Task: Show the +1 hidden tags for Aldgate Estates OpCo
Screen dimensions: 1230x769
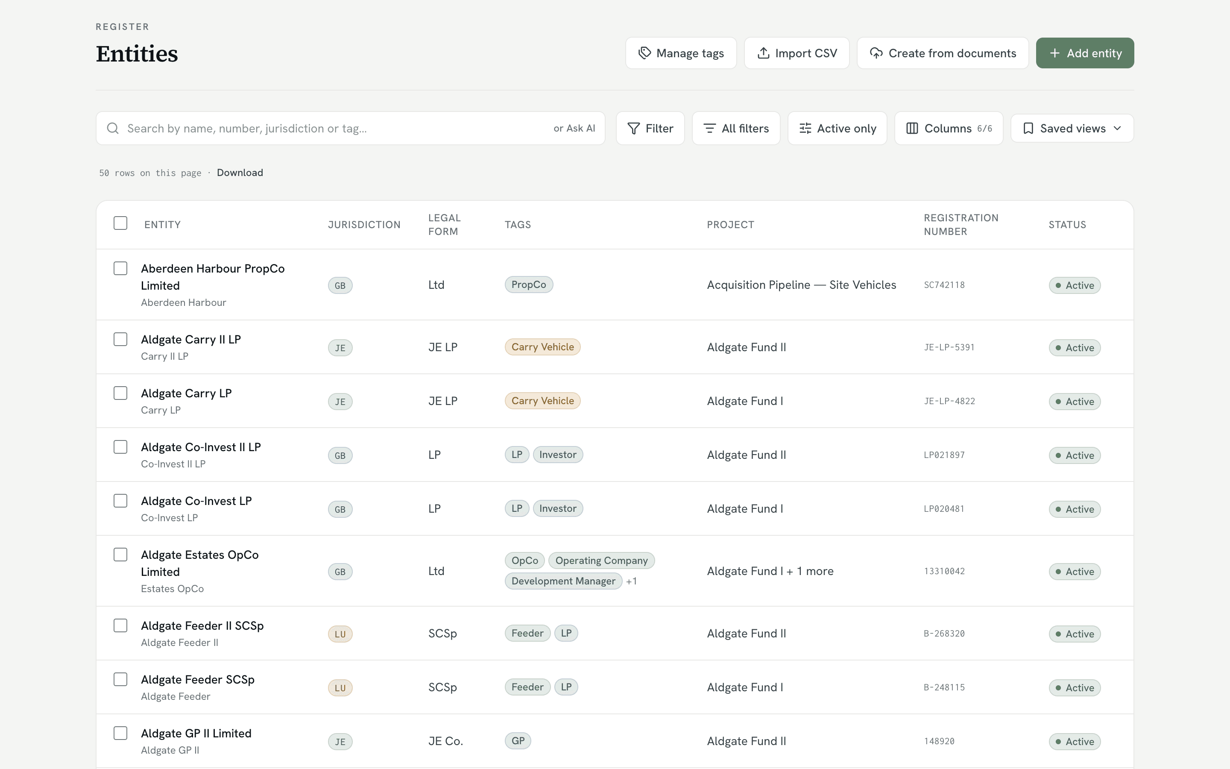Action: pos(631,581)
